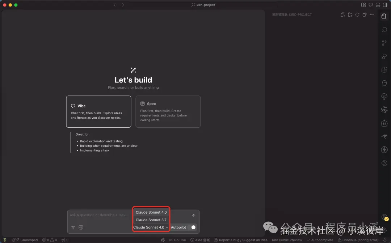Click the triangular knot icon in activity bar
Screen dimensions: 391x243
pos(384,110)
